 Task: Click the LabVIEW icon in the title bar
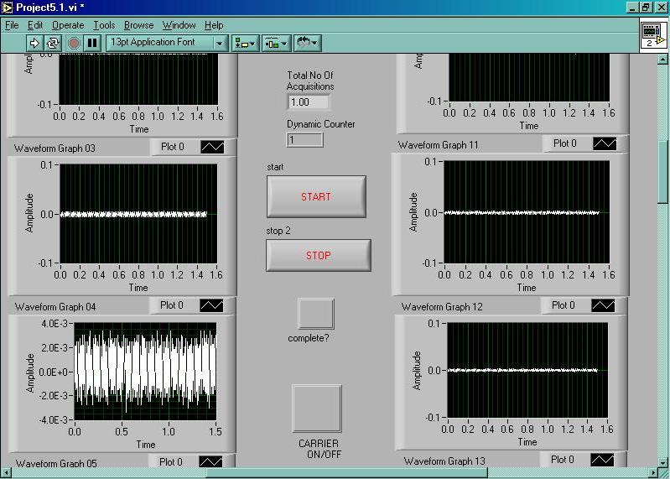[8, 8]
